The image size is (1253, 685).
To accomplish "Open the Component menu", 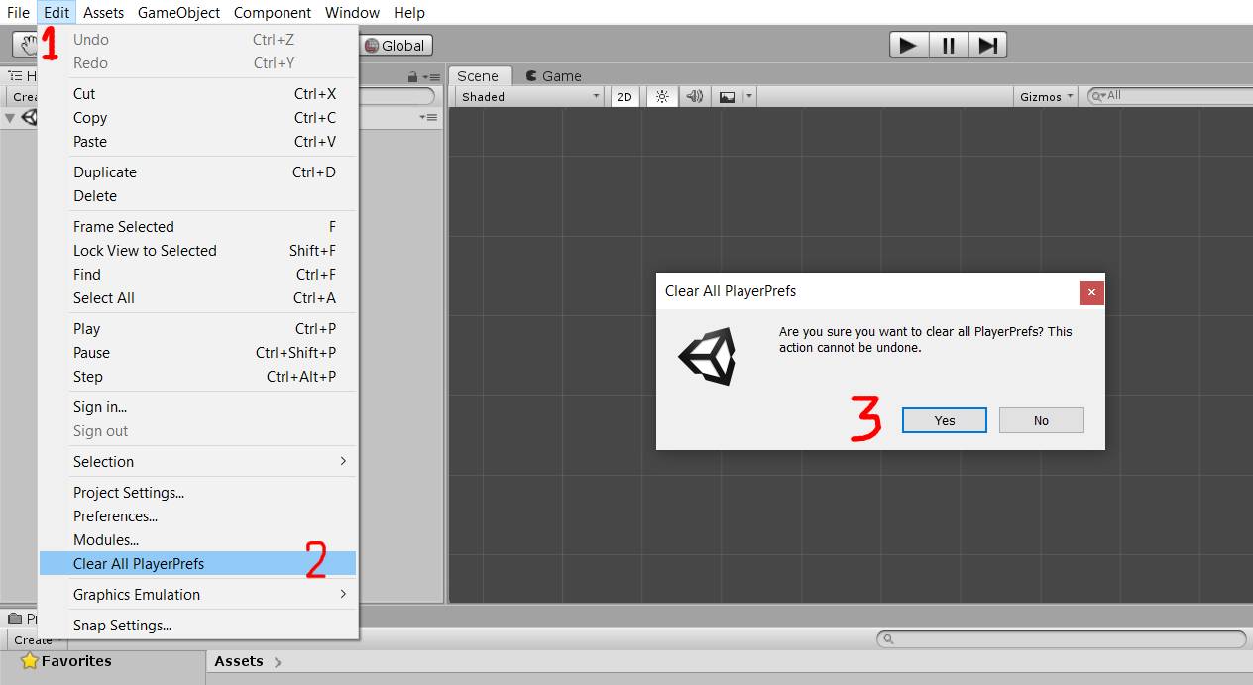I will pyautogui.click(x=273, y=12).
